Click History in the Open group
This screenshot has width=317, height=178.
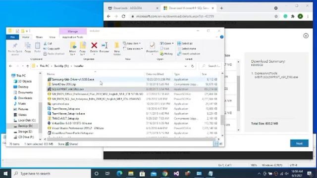pos(166,54)
